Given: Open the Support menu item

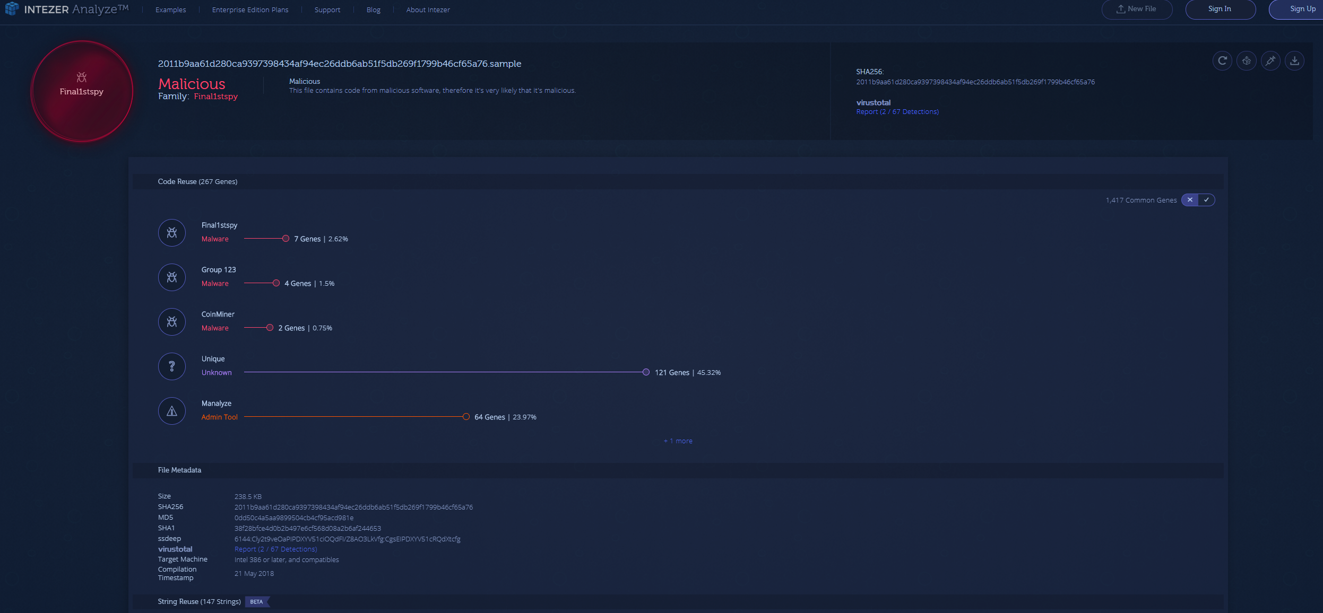Looking at the screenshot, I should tap(327, 10).
